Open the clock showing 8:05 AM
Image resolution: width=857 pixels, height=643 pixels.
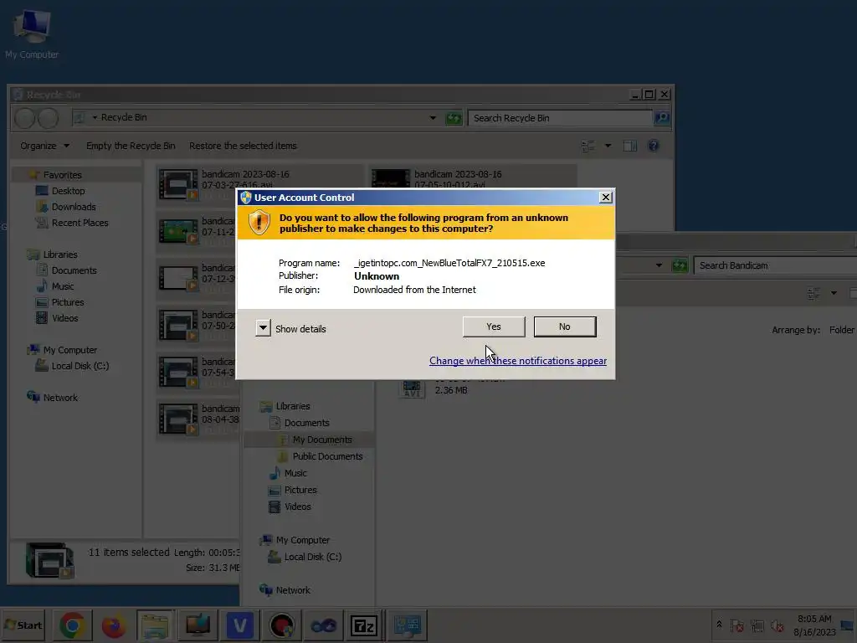coord(814,625)
